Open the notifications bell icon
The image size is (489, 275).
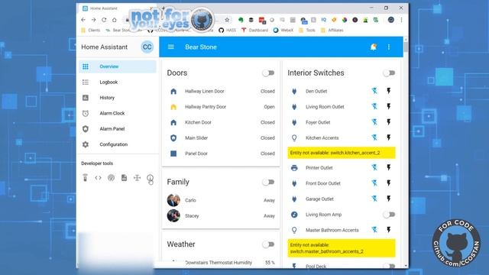(x=374, y=47)
